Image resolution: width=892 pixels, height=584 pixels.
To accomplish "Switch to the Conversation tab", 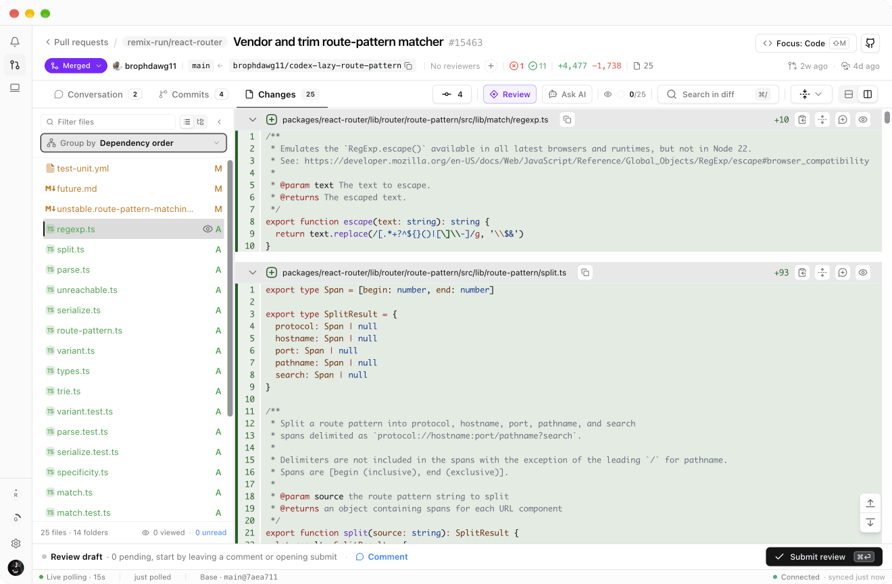I will (x=97, y=95).
